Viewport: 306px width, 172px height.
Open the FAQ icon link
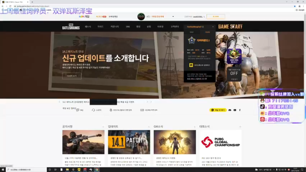pos(78,110)
